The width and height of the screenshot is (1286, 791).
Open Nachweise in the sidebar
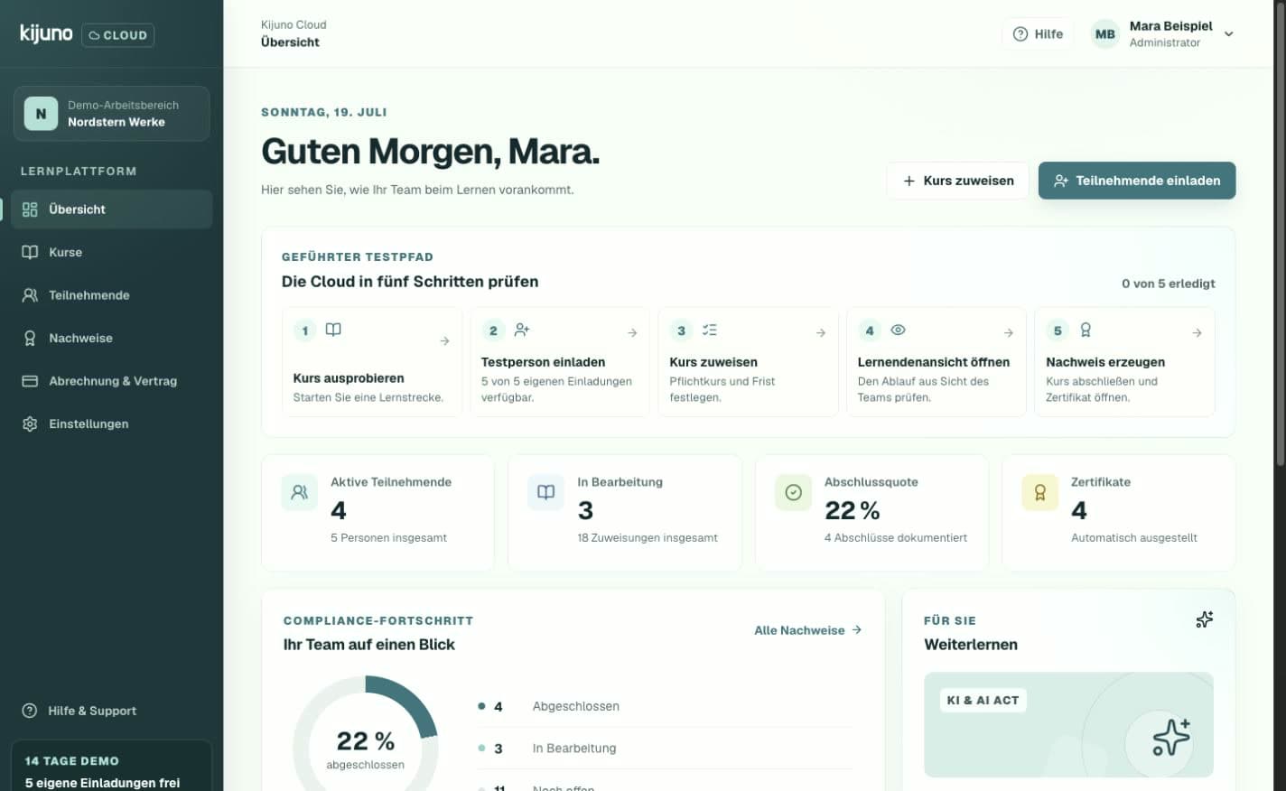111,338
